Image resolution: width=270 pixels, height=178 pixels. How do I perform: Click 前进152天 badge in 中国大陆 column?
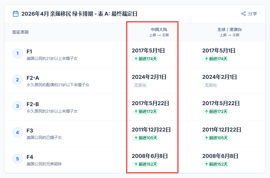point(146,164)
